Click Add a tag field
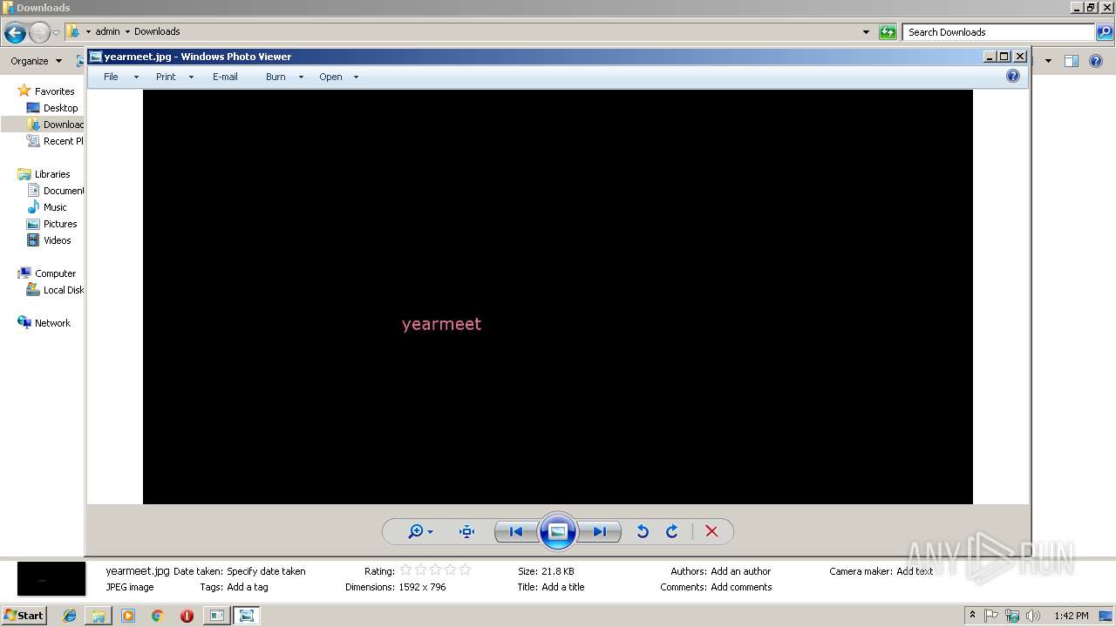Image resolution: width=1116 pixels, height=627 pixels. 248,587
